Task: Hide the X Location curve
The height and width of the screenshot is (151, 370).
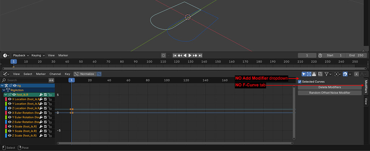Action: click(x=10, y=99)
